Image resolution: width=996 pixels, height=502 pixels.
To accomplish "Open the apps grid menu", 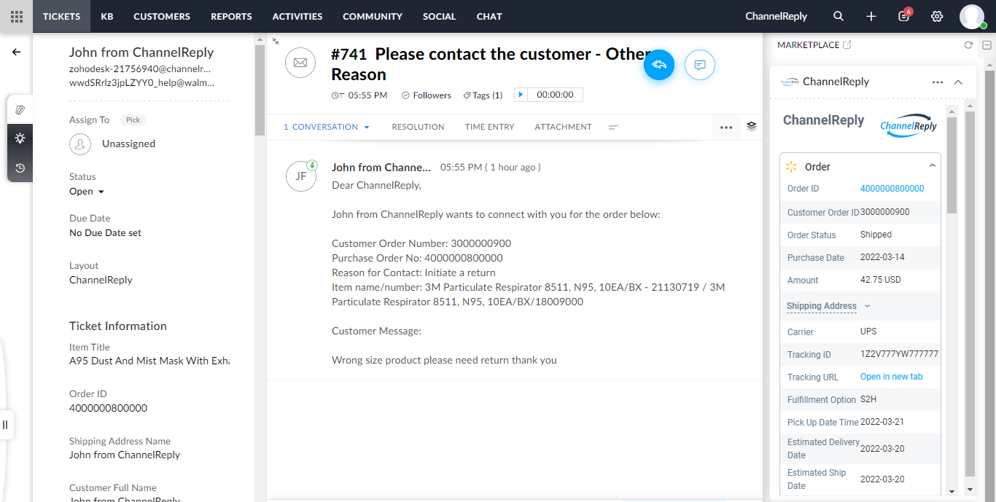I will tap(16, 16).
